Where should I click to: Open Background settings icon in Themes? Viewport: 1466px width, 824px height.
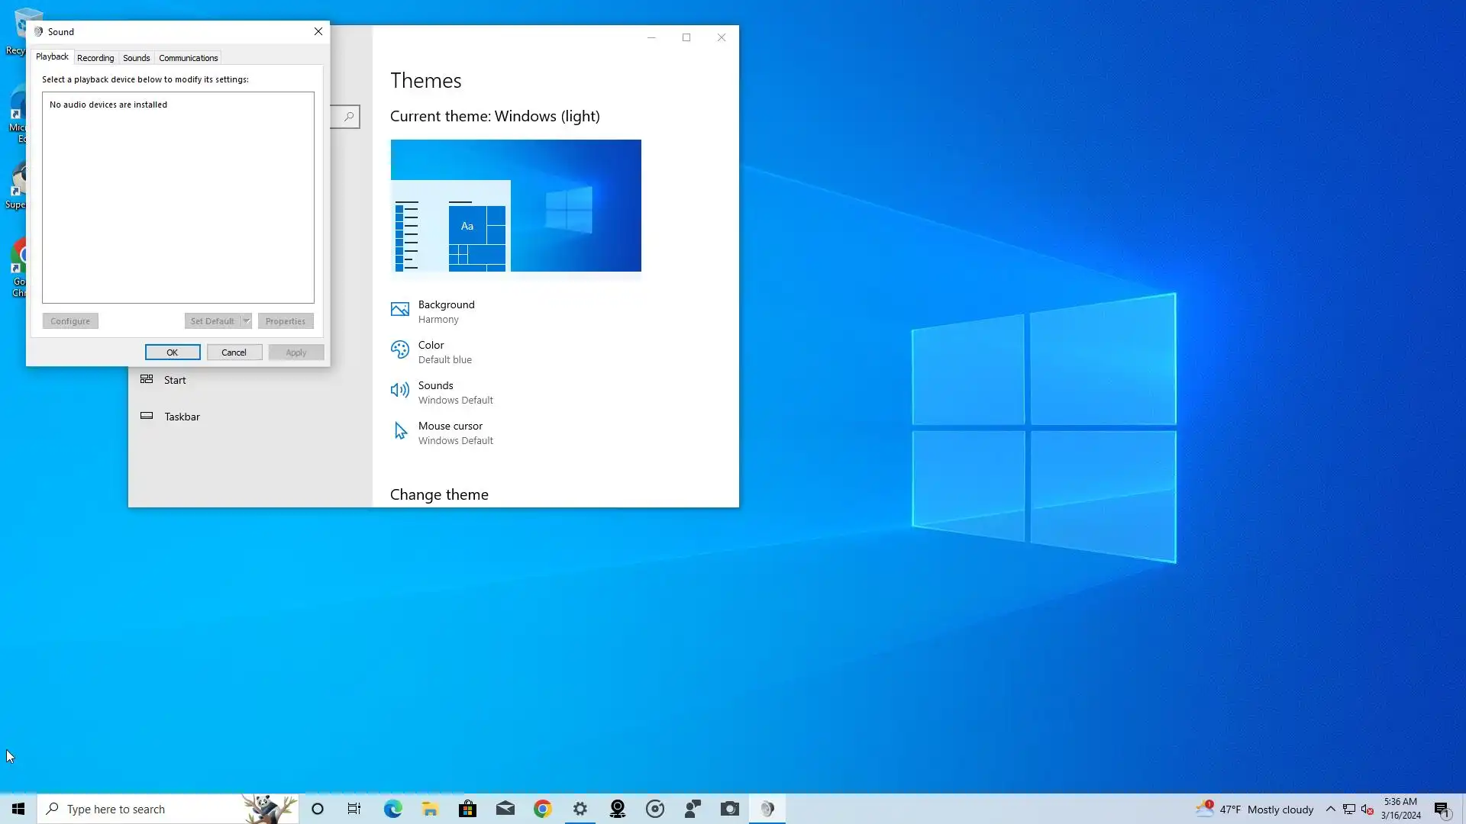point(399,309)
